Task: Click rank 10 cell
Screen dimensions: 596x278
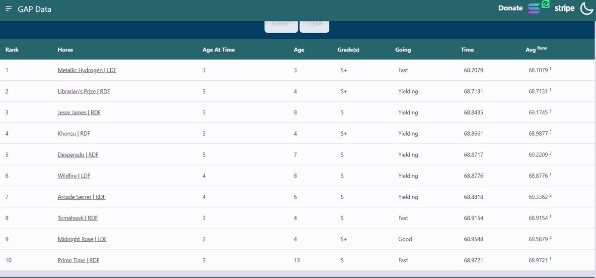Action: pyautogui.click(x=8, y=260)
